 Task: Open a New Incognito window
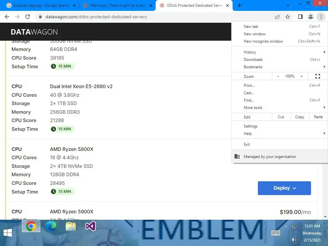pyautogui.click(x=279, y=41)
